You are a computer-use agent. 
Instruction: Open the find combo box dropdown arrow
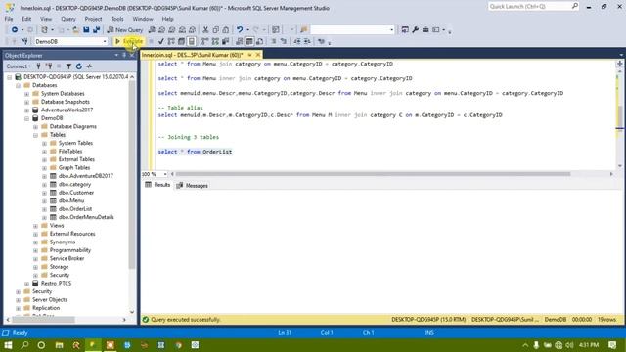[391, 30]
